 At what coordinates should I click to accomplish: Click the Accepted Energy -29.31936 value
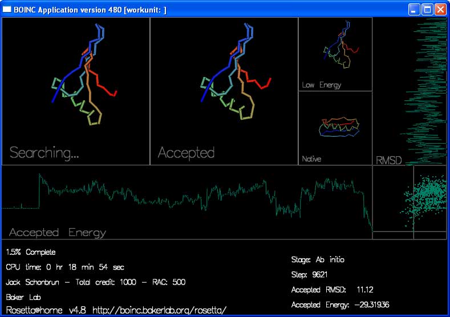point(372,304)
